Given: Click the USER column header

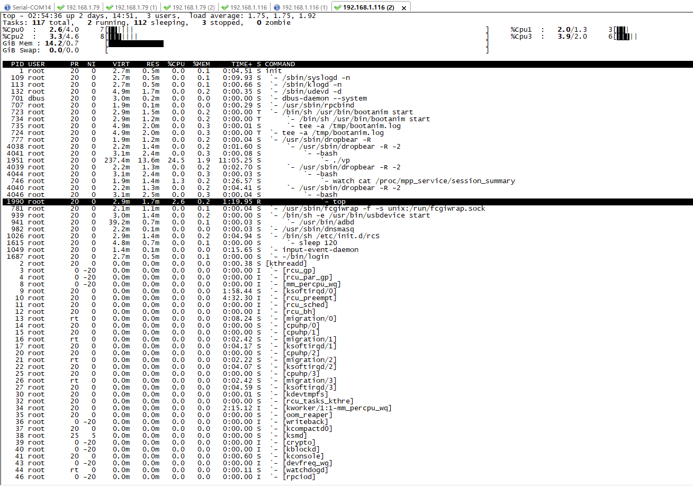Looking at the screenshot, I should pyautogui.click(x=37, y=64).
